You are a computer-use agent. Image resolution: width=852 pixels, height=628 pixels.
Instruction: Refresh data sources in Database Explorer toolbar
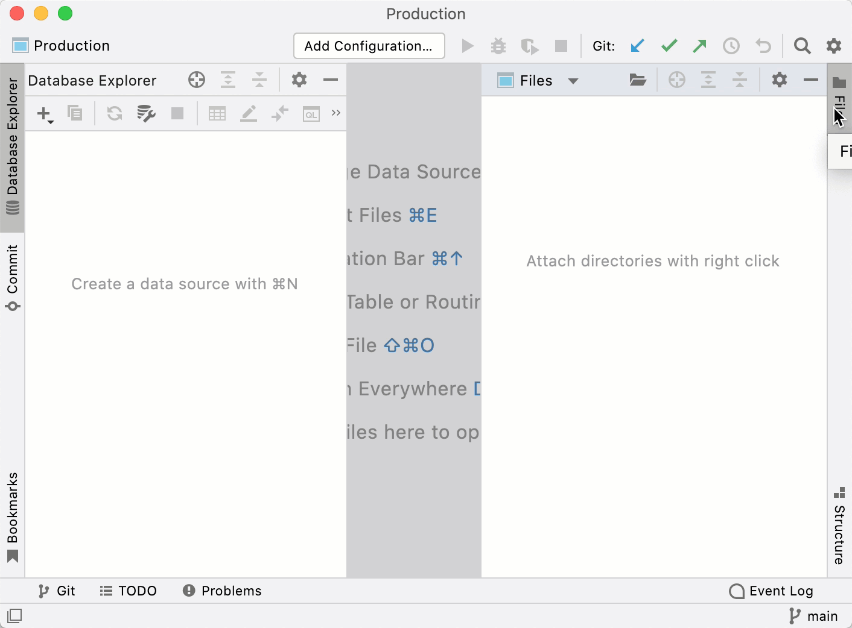(x=114, y=113)
